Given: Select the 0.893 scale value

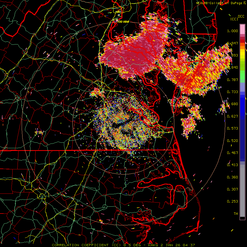Looking at the screenshot, I should coord(232,55).
